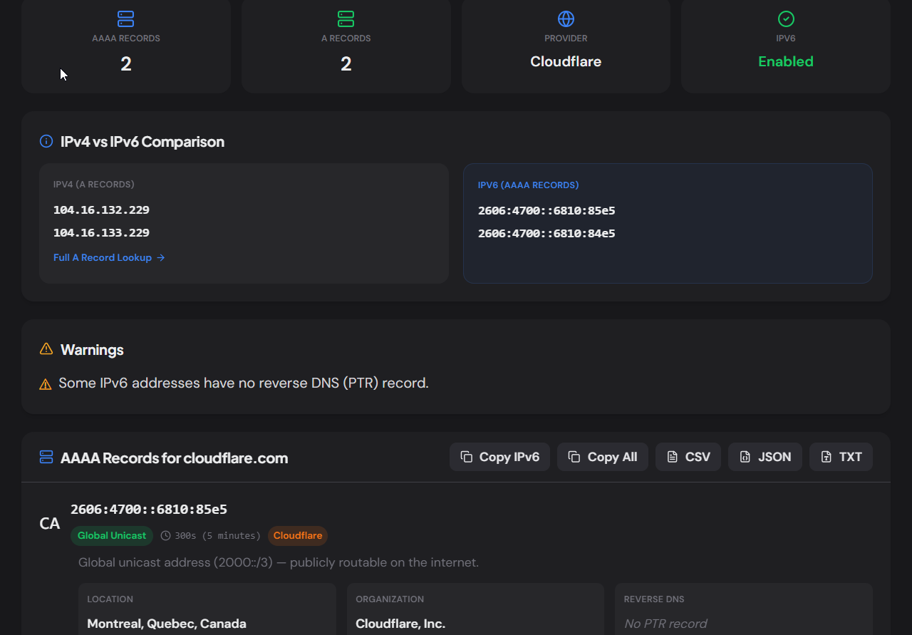Copy IPv6 addresses with Copy IPv6 button
The width and height of the screenshot is (912, 635).
pyautogui.click(x=499, y=457)
